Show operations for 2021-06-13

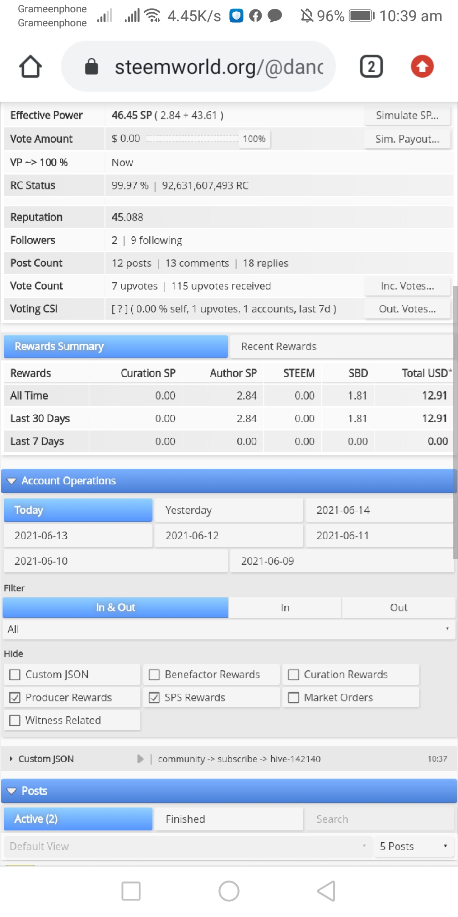pos(78,535)
